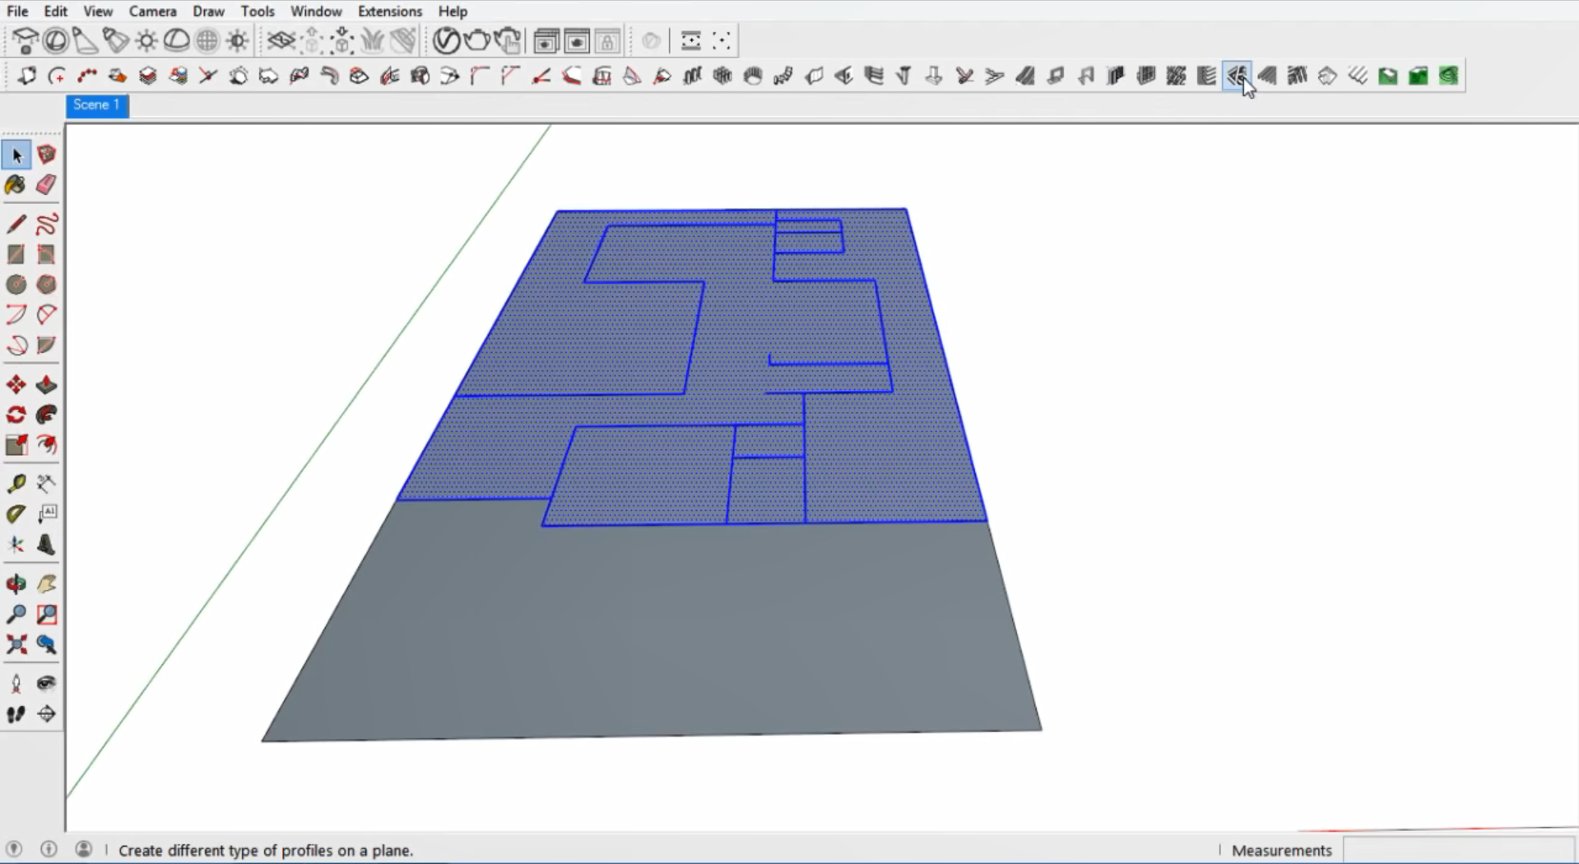Select the Position Camera tool

16,684
